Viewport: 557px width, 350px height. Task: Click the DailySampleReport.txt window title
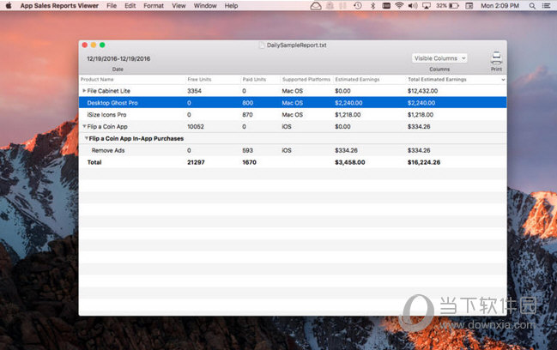pyautogui.click(x=297, y=45)
